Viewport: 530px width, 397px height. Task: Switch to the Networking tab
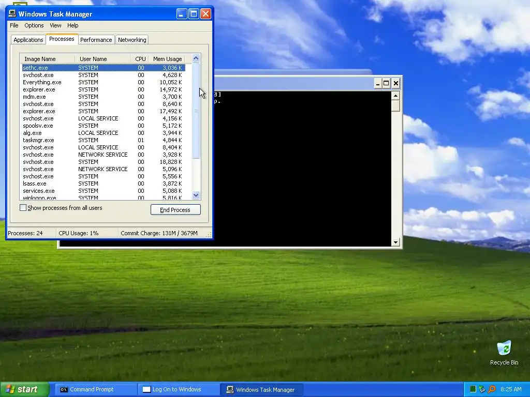(x=132, y=39)
